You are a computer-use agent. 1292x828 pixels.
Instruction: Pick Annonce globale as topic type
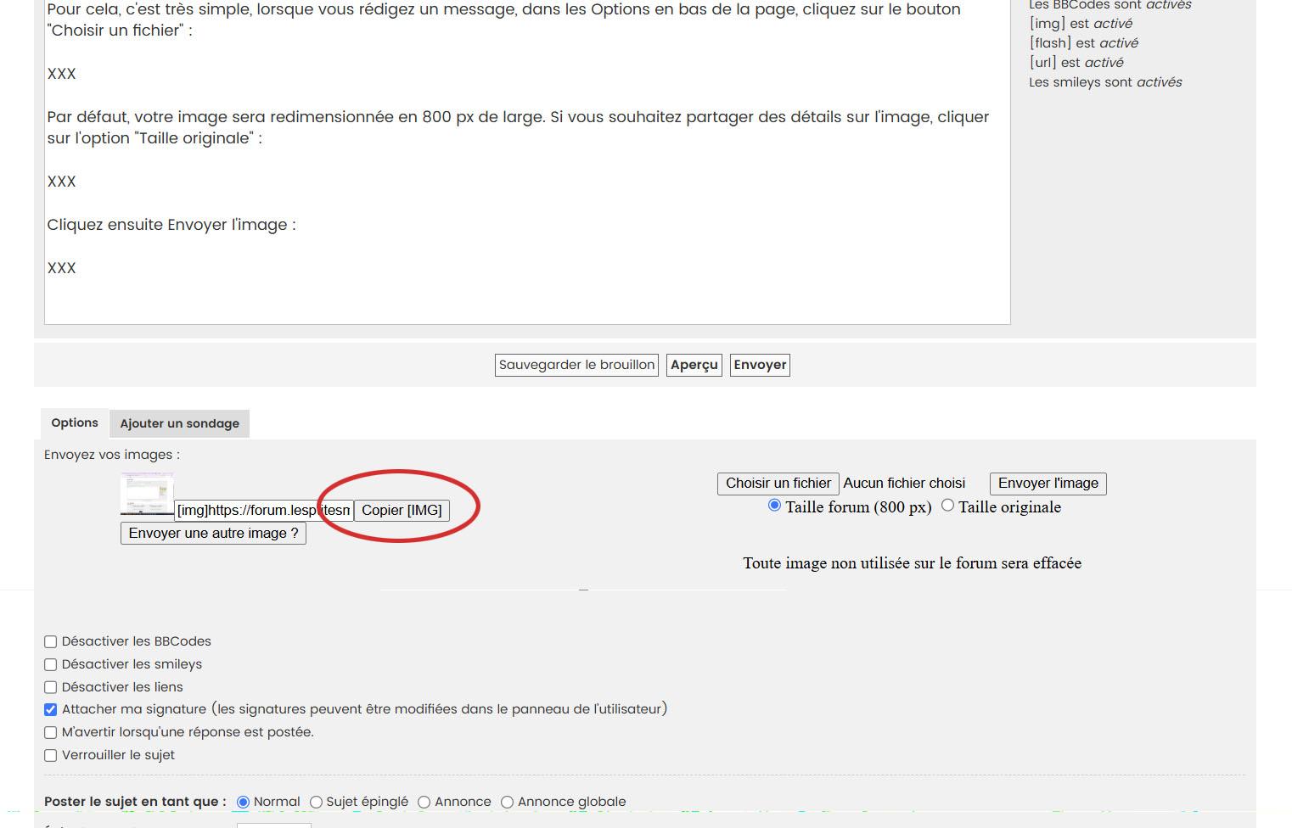[x=507, y=802]
